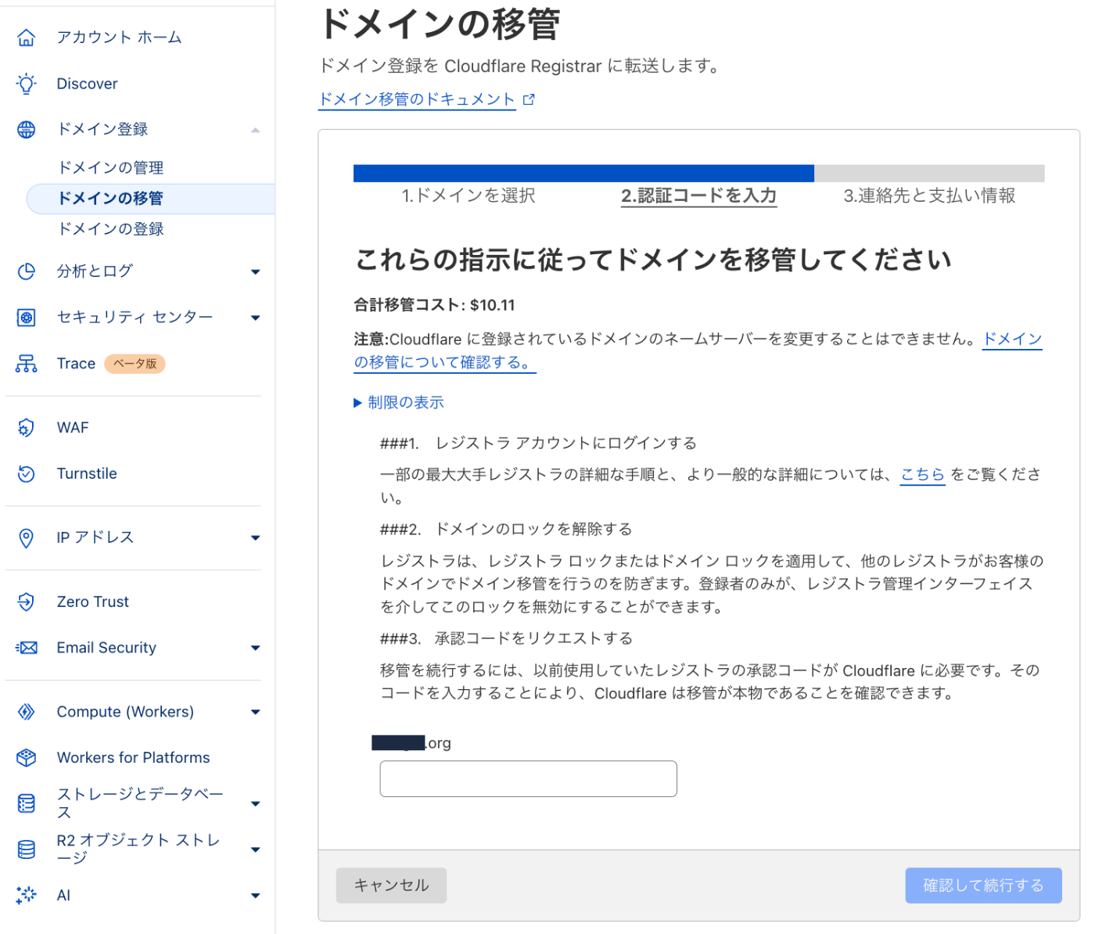Image resolution: width=1095 pixels, height=934 pixels.
Task: Click the AI sparkle icon
Action: (27, 896)
